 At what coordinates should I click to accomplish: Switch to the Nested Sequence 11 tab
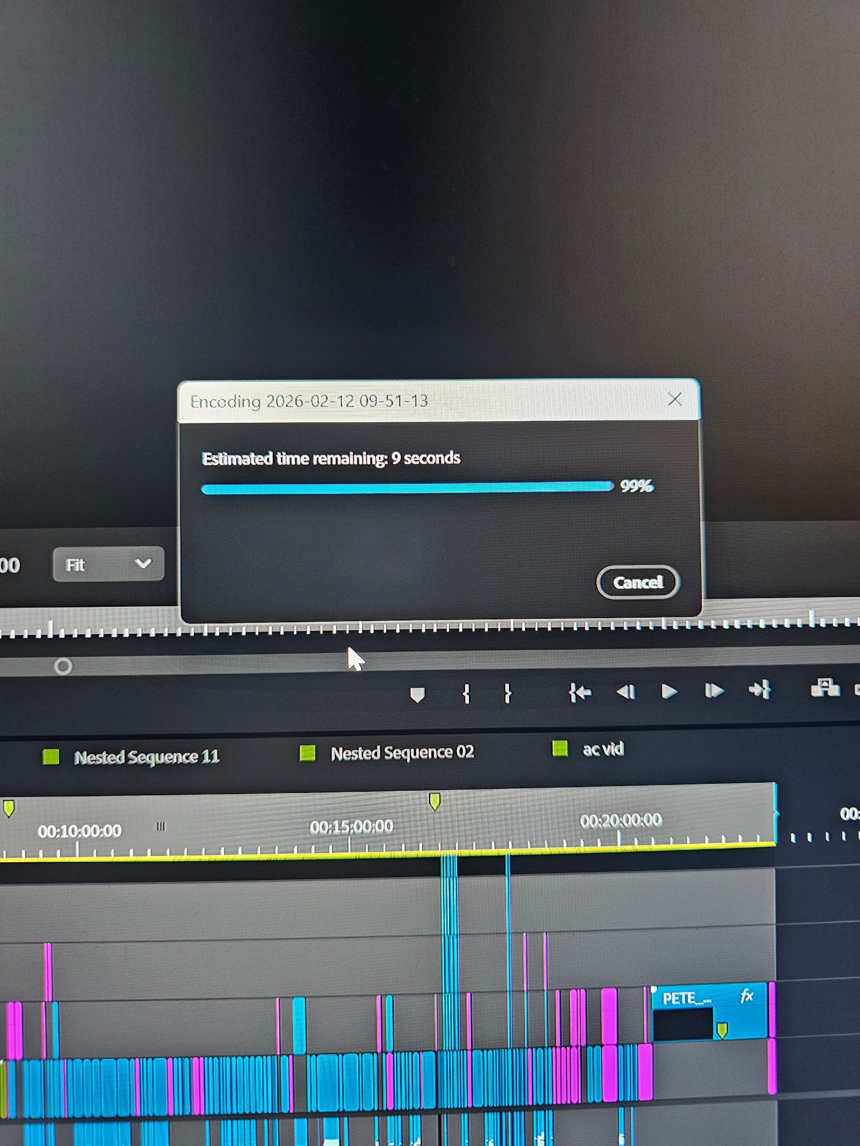tap(146, 757)
